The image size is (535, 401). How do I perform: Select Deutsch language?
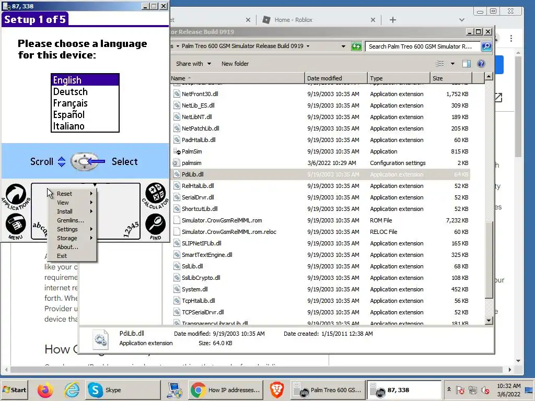(85, 92)
